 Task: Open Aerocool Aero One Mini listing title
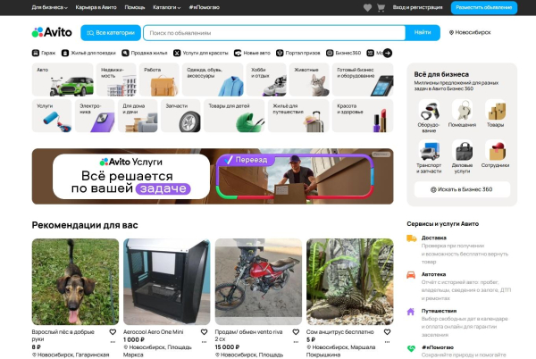[x=153, y=332]
